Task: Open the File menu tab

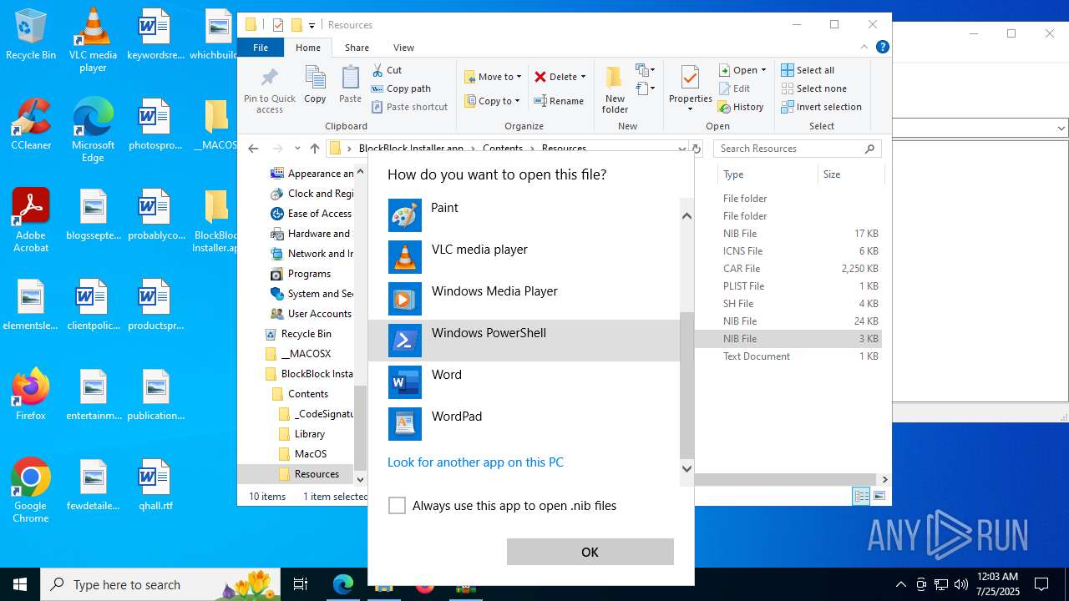Action: pyautogui.click(x=261, y=48)
